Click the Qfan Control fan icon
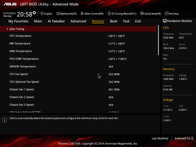 (82, 13)
